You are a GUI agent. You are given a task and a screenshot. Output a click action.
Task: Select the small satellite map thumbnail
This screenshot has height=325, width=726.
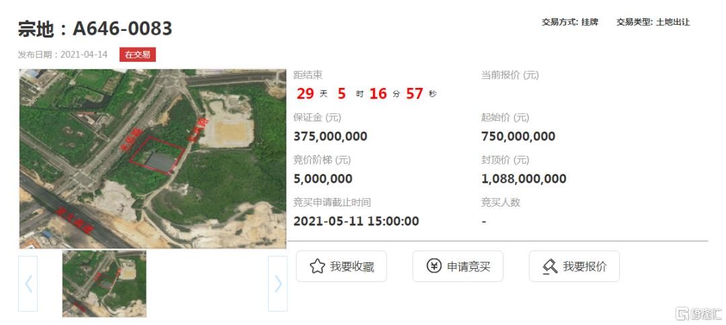(x=104, y=283)
